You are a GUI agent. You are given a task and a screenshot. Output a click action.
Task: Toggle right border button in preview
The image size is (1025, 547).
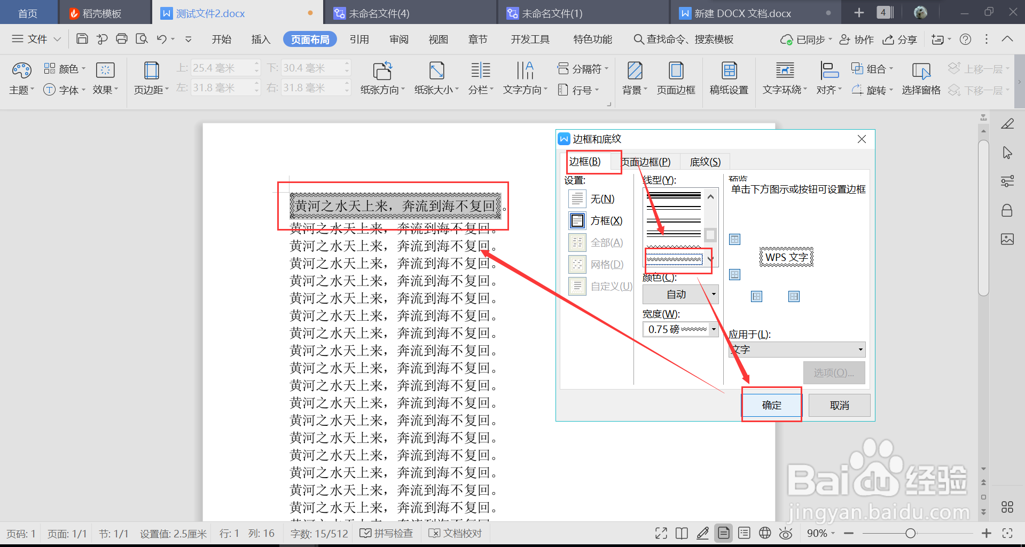click(x=794, y=296)
